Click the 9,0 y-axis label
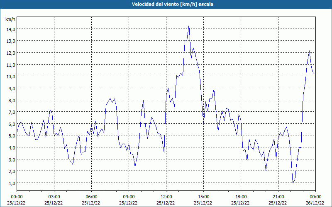Image resolution: width=332 pixels, height=207 pixels. tap(12, 89)
